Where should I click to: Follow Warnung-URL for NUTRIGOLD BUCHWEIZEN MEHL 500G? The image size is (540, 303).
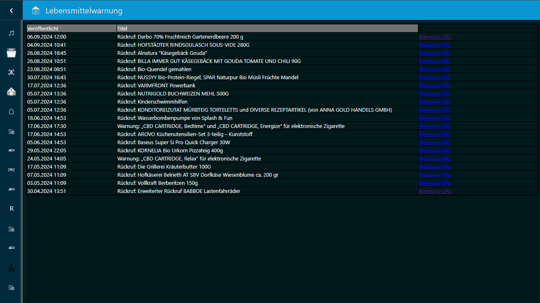435,93
